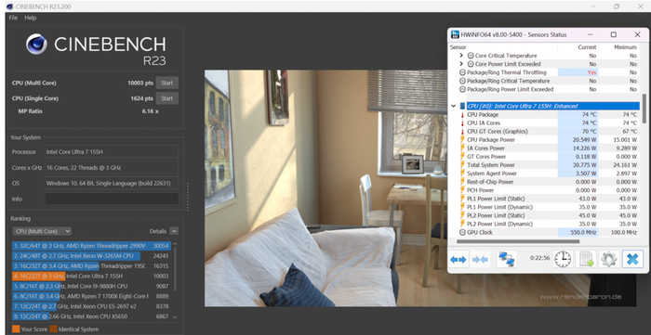Viewport: 651px width, 335px height.
Task: Expand the Core Power Limit Exceeded row
Action: (x=461, y=64)
